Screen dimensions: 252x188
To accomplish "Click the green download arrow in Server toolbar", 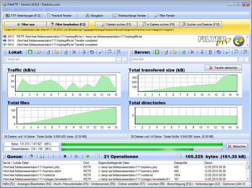I will coord(157,52).
